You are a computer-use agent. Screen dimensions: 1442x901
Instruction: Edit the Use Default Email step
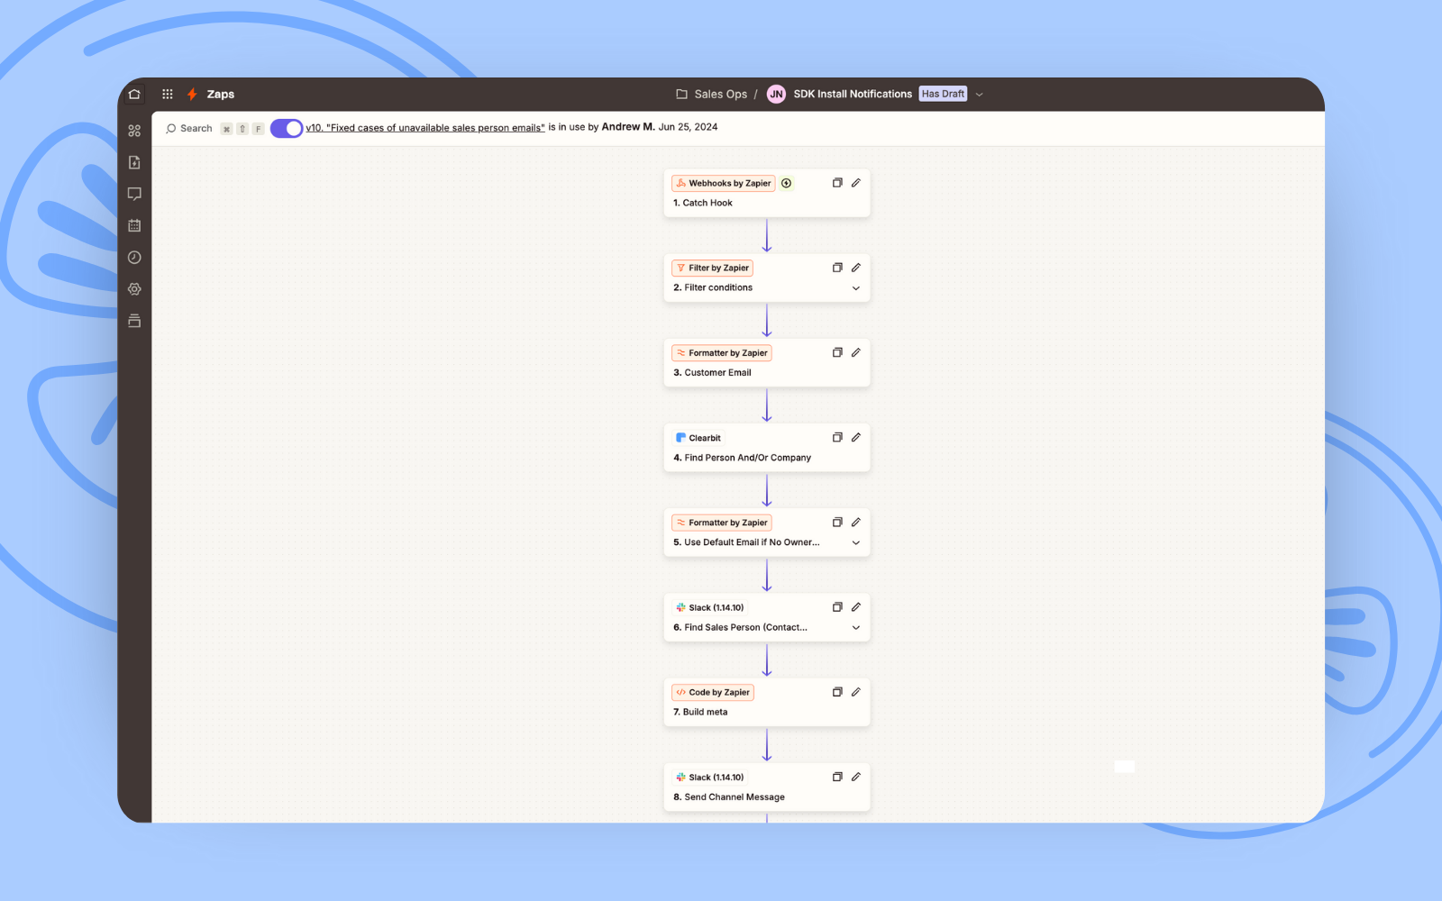pos(856,522)
